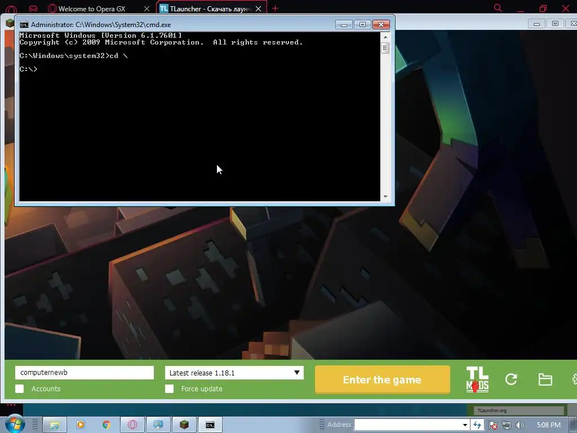Open the TLauncher game folder icon
Screen dimensions: 577x433
coord(545,379)
